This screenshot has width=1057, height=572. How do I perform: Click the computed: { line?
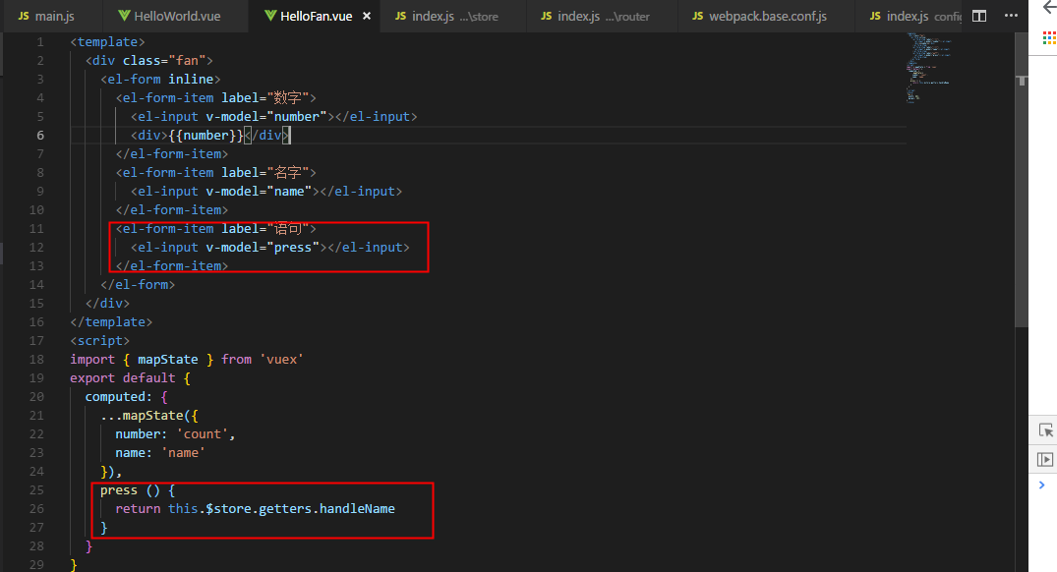126,397
